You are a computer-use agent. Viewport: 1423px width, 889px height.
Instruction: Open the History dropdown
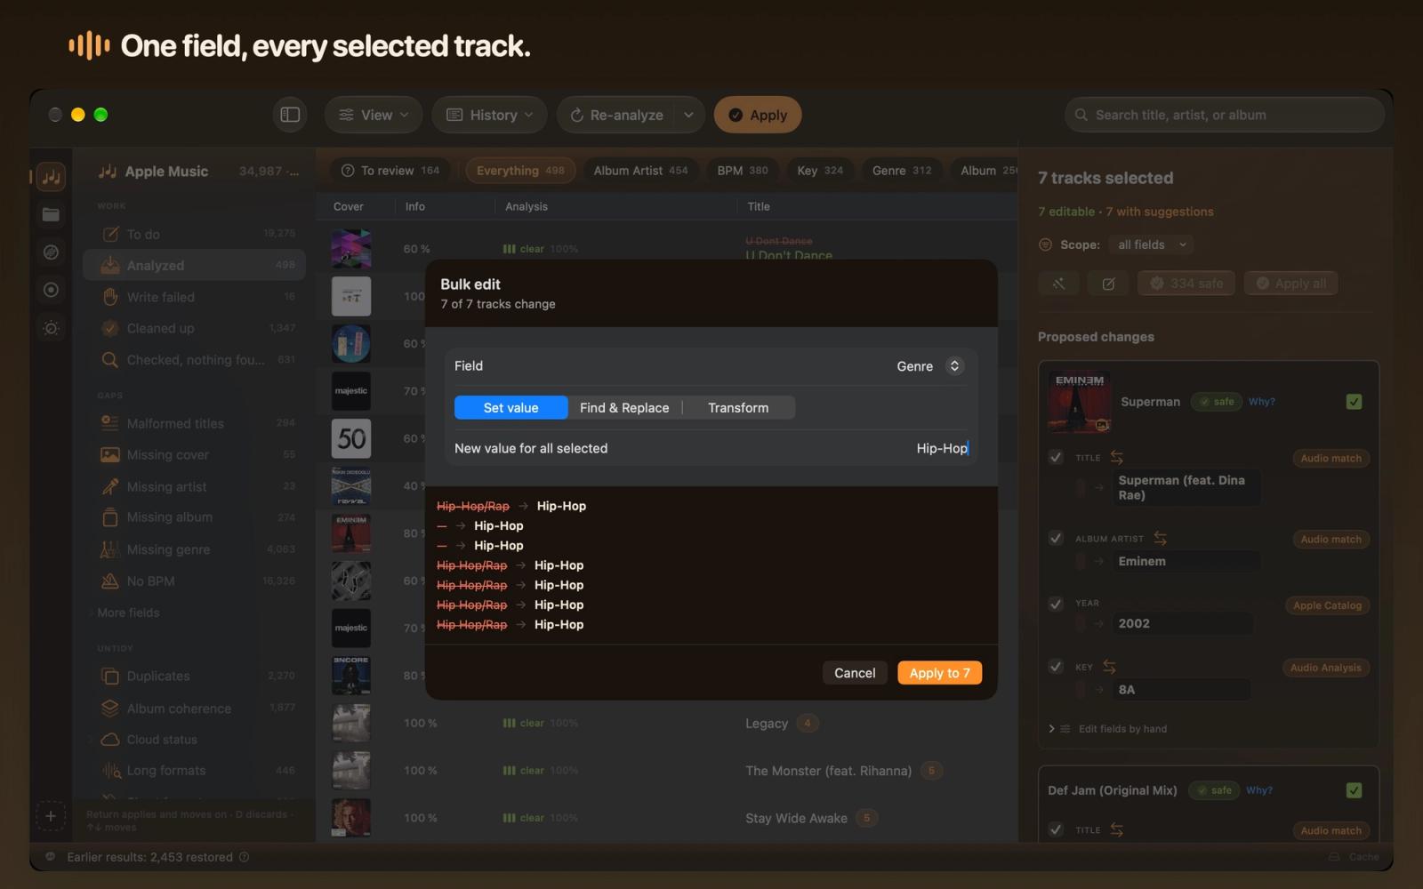[489, 115]
